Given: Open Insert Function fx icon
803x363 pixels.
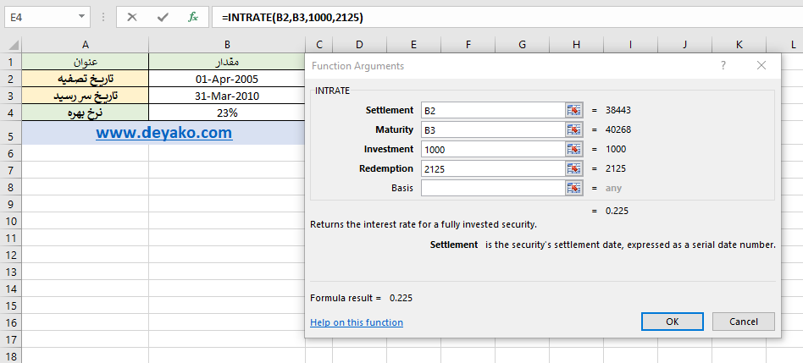Looking at the screenshot, I should tap(193, 17).
